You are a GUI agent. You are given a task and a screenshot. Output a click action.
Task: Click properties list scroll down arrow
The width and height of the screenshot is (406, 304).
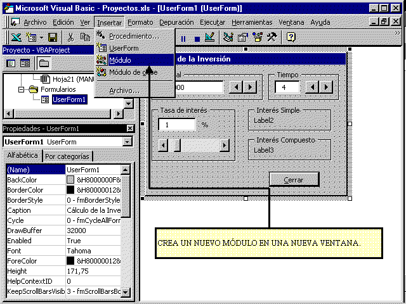pyautogui.click(x=126, y=291)
